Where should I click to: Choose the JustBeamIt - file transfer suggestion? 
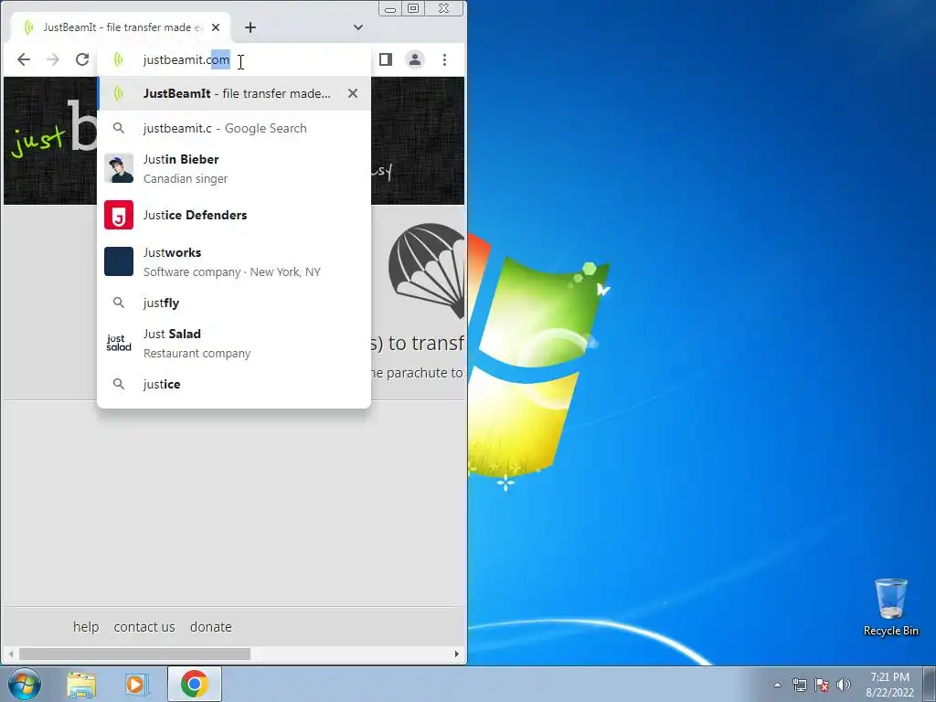pos(233,94)
